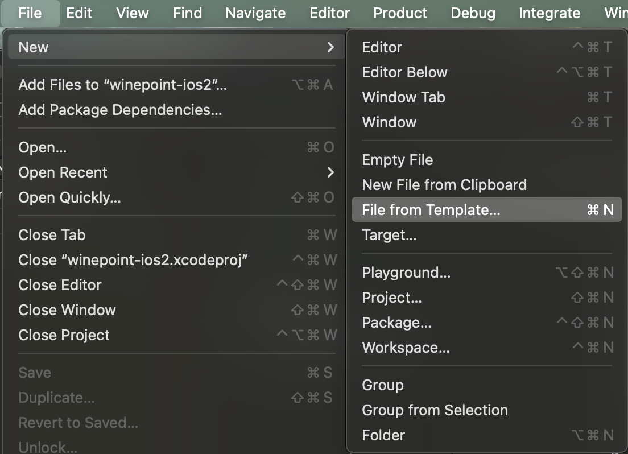The image size is (628, 454).
Task: Select Target… in the submenu
Action: [x=389, y=235]
